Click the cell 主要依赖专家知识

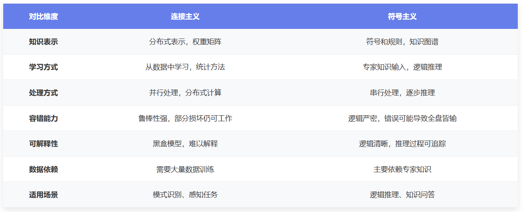pos(402,169)
